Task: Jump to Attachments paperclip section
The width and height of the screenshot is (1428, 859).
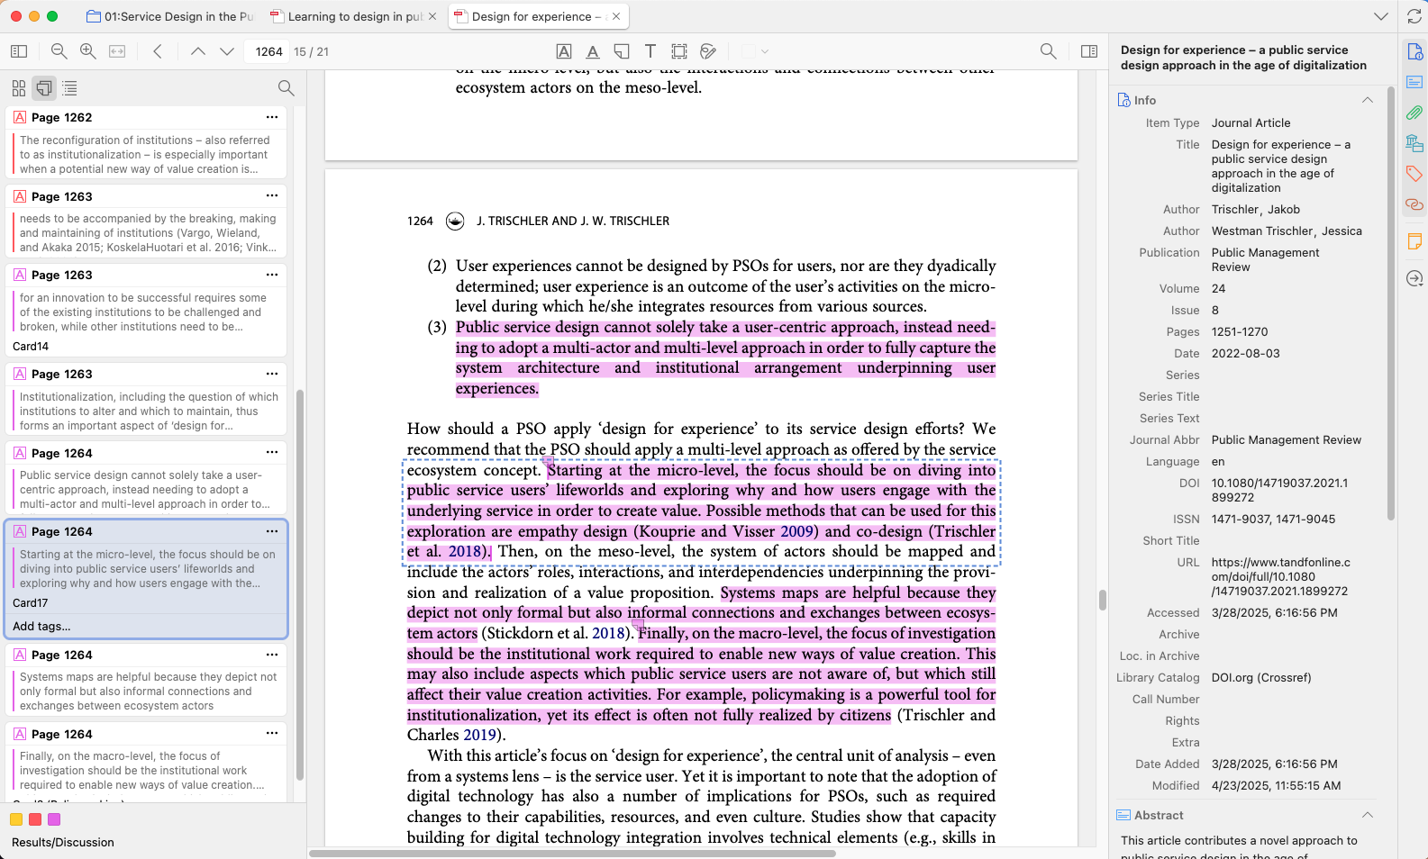Action: point(1414,113)
